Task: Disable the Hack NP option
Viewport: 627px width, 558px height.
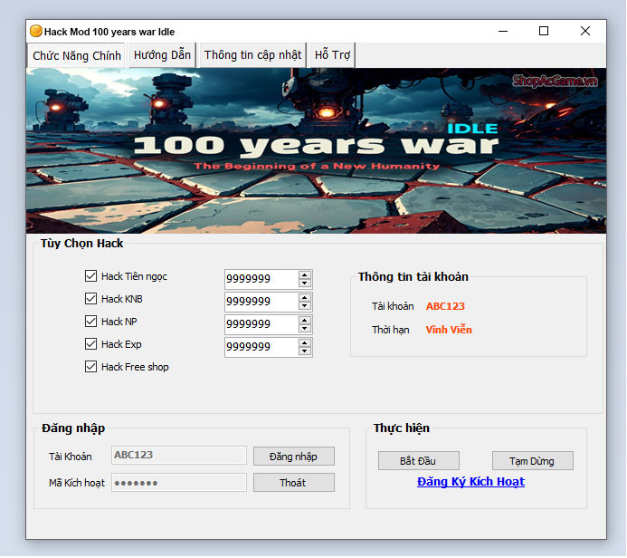Action: tap(90, 322)
